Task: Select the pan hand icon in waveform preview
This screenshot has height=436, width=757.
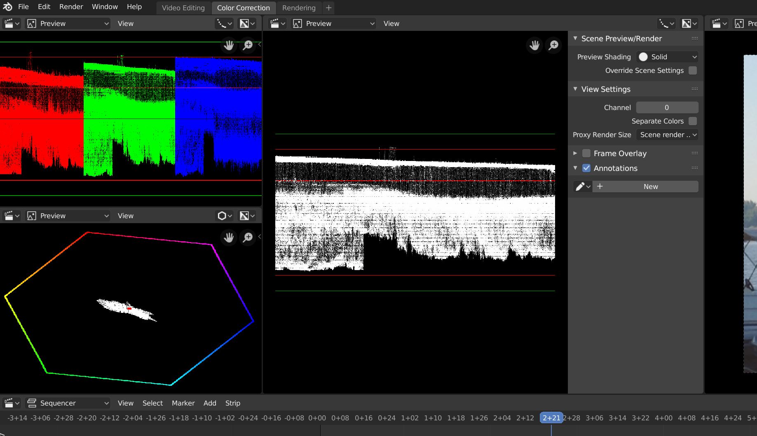Action: pos(229,45)
